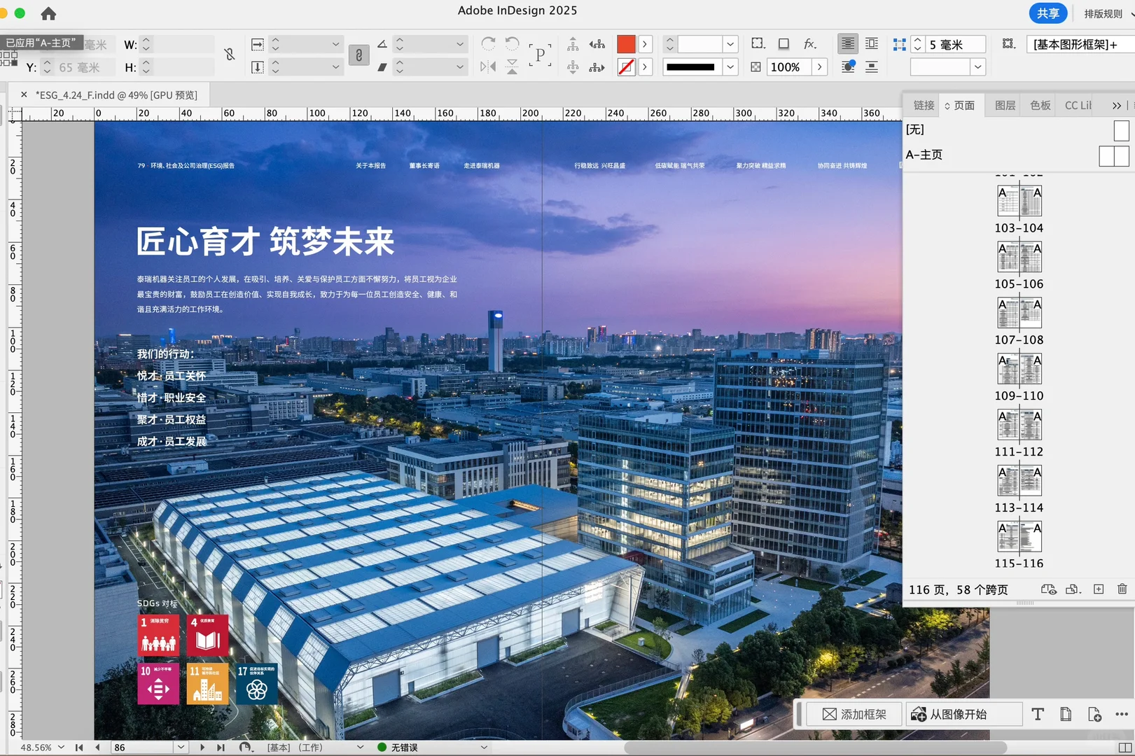The height and width of the screenshot is (756, 1135).
Task: Toggle the text wrap option in control bar
Action: tap(871, 43)
